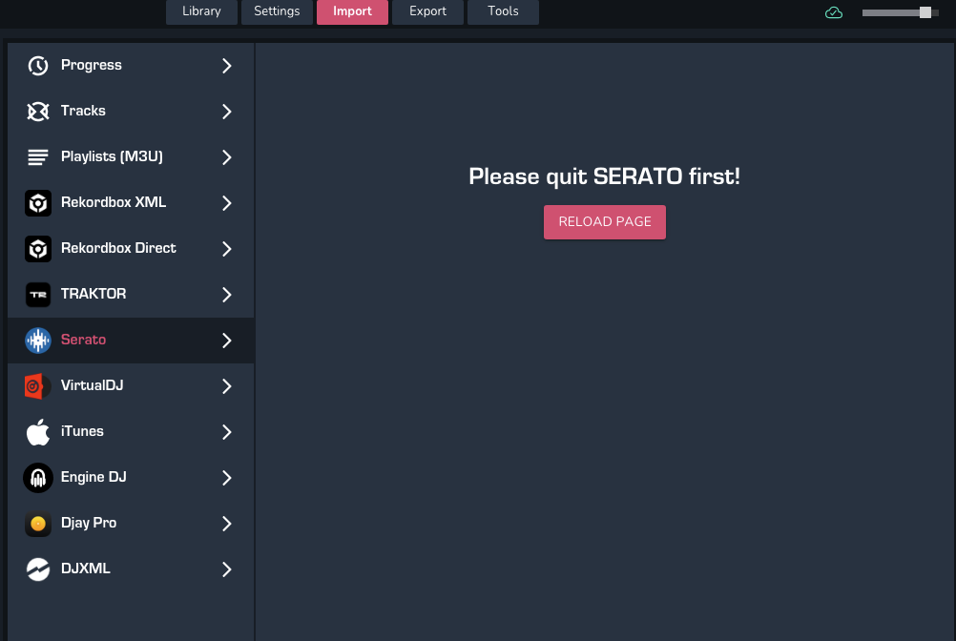Click the TRAKTOR logo icon
This screenshot has width=956, height=641.
coord(38,295)
